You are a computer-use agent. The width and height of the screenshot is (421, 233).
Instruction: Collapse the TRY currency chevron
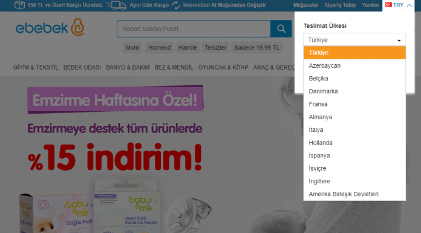point(409,5)
